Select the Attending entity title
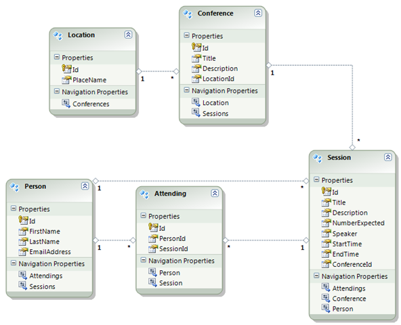The width and height of the screenshot is (401, 325). [170, 194]
